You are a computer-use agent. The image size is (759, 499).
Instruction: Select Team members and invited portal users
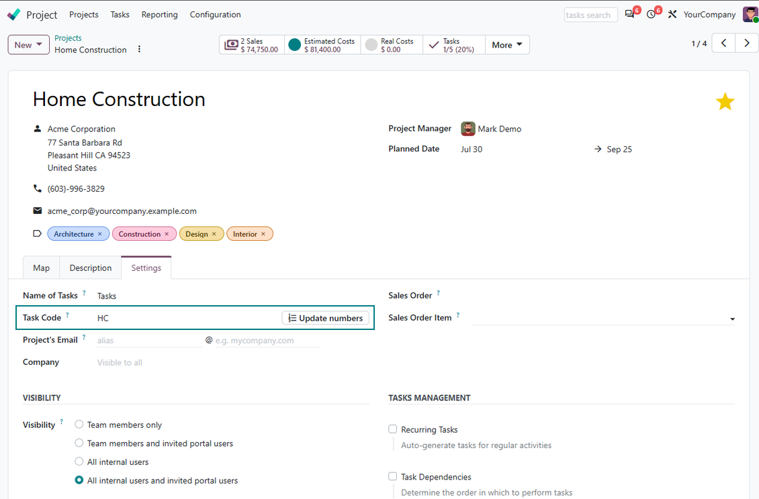point(79,443)
